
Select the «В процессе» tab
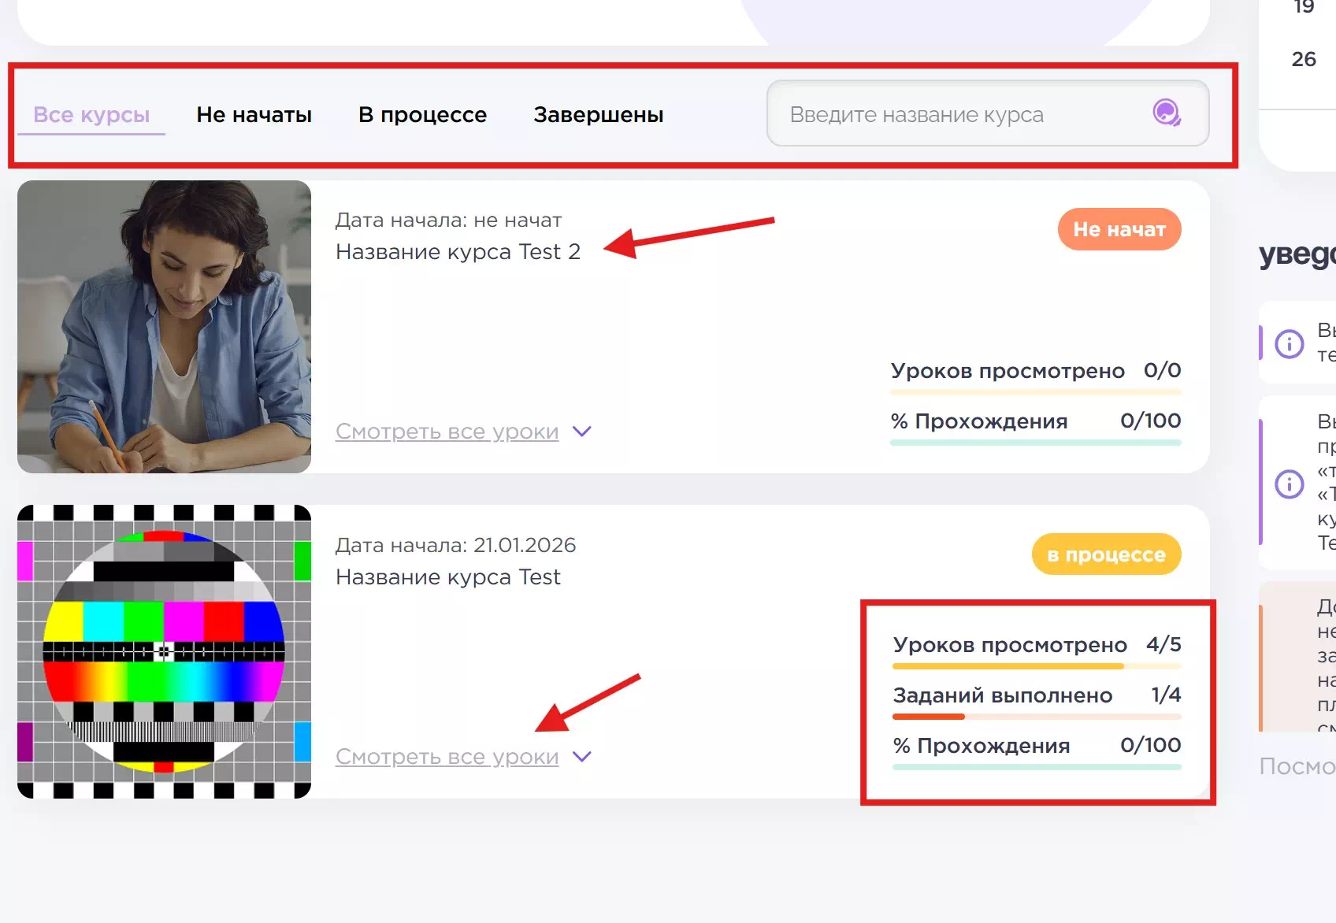(x=422, y=115)
